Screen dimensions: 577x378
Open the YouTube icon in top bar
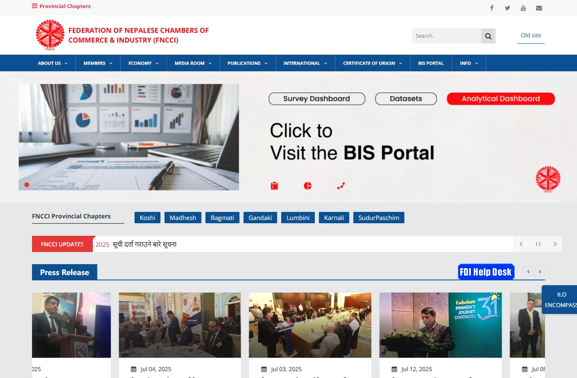tap(523, 8)
